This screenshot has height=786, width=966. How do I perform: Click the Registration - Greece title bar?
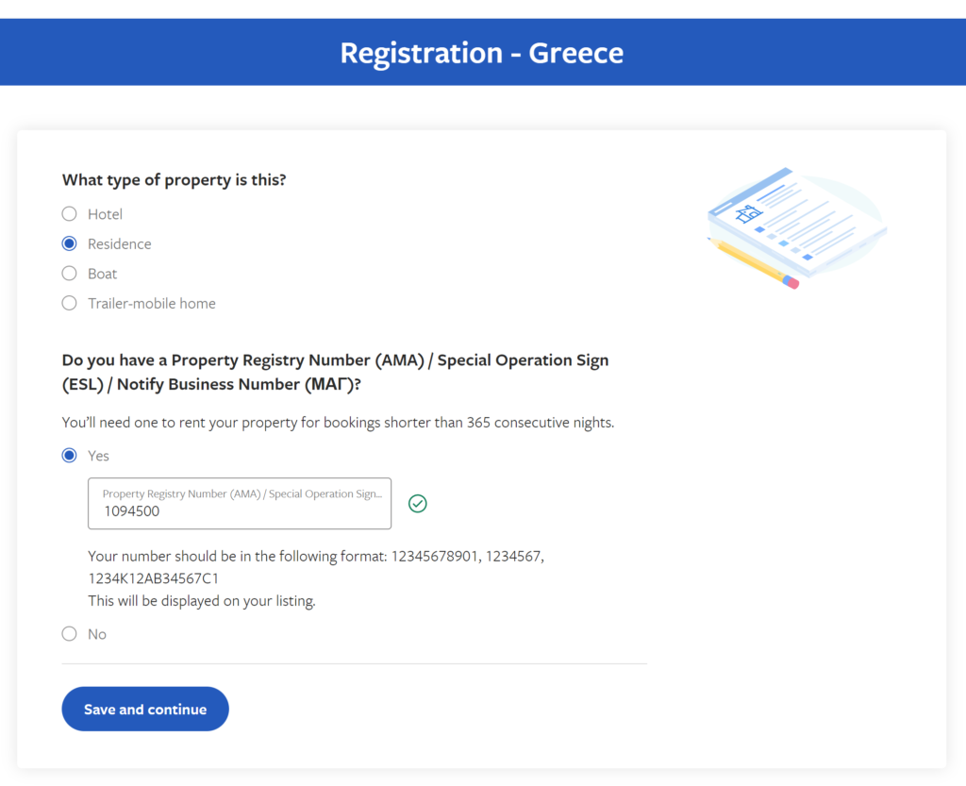(x=483, y=52)
